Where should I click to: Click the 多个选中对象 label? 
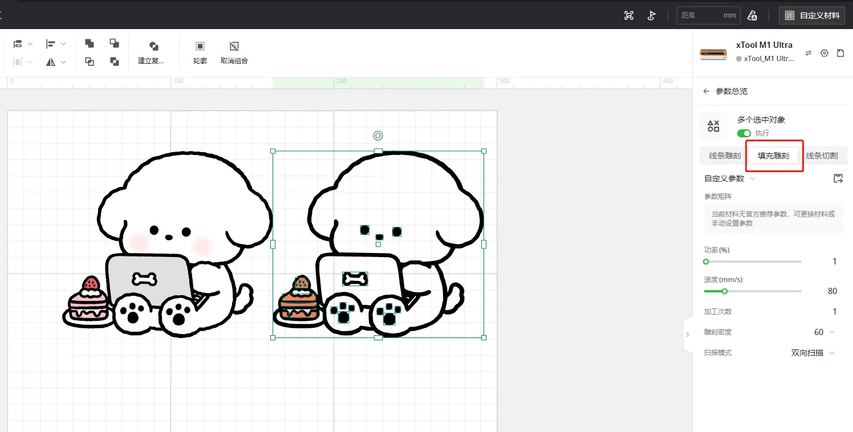pyautogui.click(x=761, y=120)
